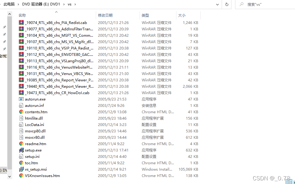This screenshot has height=184, width=295.
Task: Click the _19131 Venus_VBCS_We file's archive icon
Action: [21, 73]
